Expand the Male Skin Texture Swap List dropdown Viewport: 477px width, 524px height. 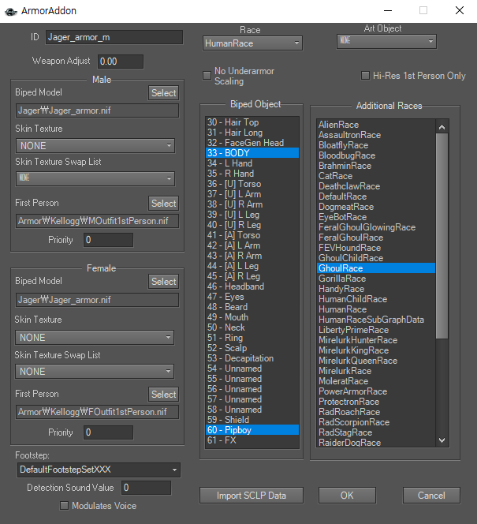coord(95,178)
